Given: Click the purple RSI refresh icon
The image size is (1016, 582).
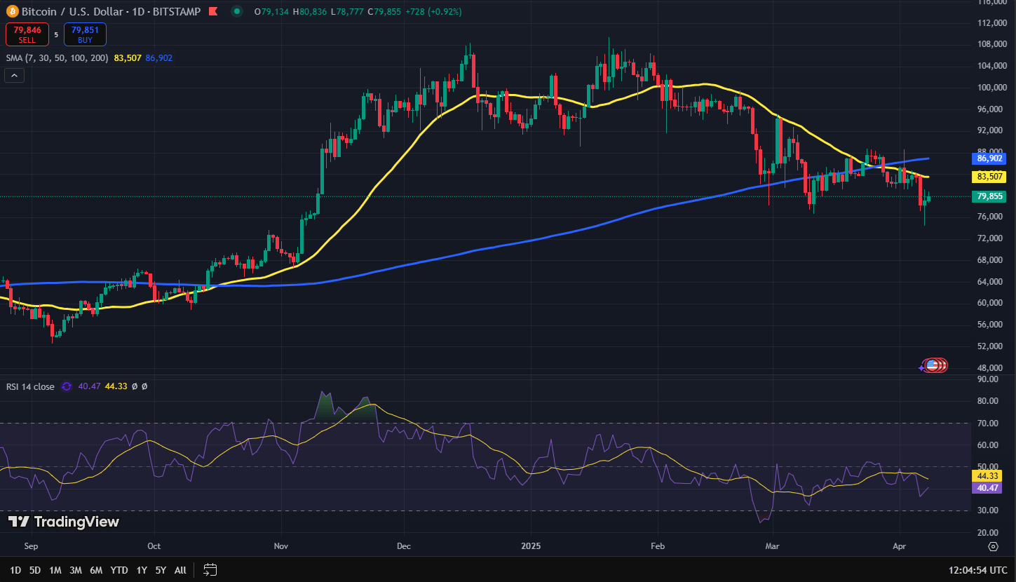Looking at the screenshot, I should point(67,386).
